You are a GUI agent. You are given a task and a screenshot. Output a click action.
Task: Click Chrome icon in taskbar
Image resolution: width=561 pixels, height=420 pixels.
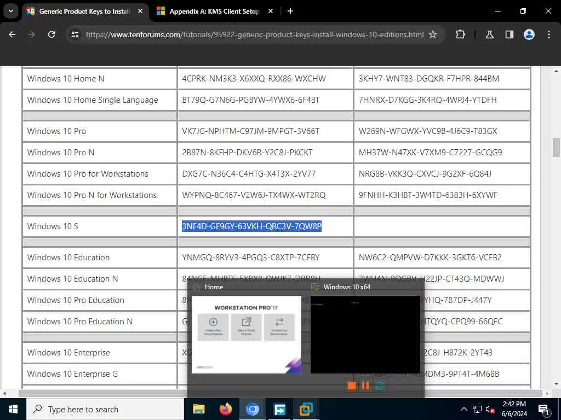[252, 409]
